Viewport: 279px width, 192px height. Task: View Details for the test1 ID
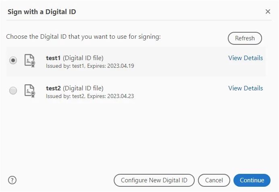(246, 58)
